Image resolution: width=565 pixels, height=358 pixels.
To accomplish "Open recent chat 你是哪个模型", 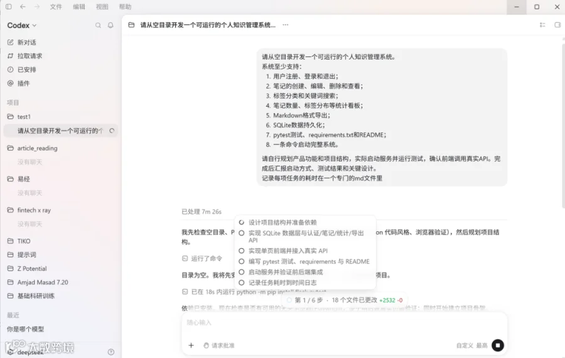I will [x=25, y=329].
